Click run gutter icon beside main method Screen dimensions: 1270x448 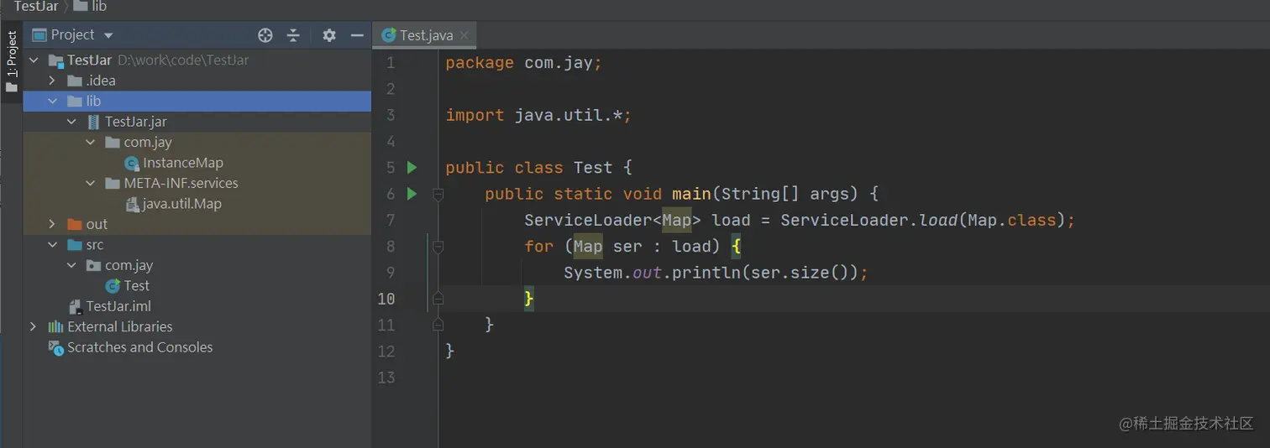click(x=412, y=194)
